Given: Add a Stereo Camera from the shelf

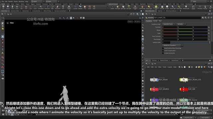Looking at the screenshot, I should point(193,7).
